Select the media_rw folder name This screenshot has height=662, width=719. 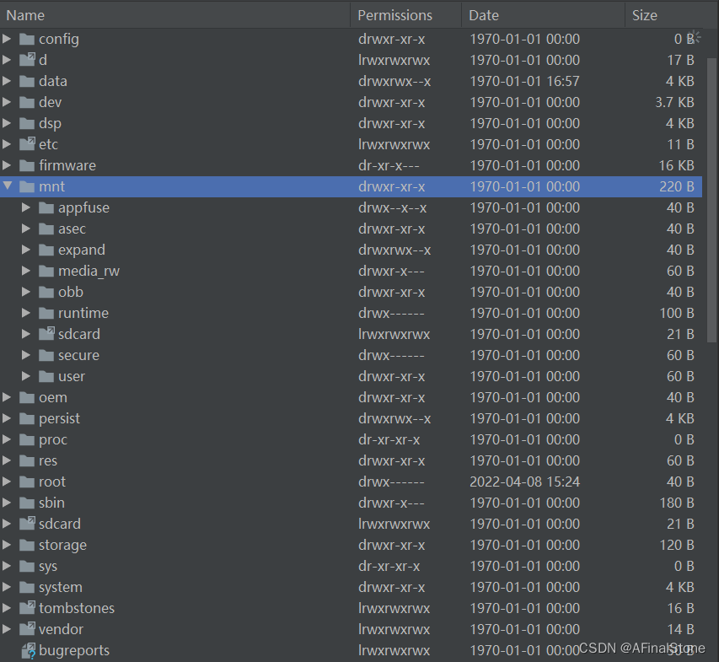click(89, 272)
